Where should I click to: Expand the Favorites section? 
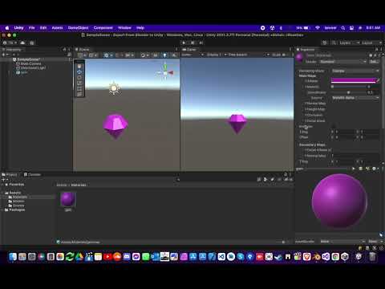3,185
